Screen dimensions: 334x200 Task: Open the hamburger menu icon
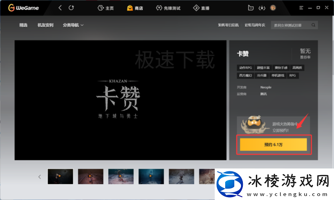(x=301, y=8)
